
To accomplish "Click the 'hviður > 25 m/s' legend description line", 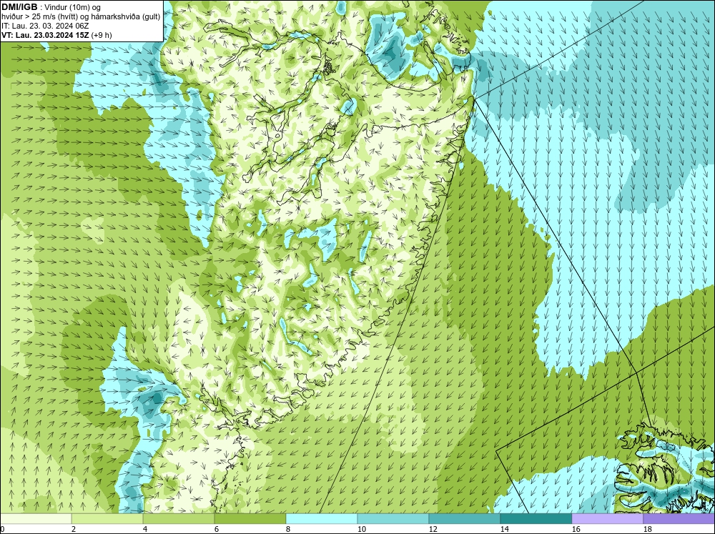I will click(81, 17).
